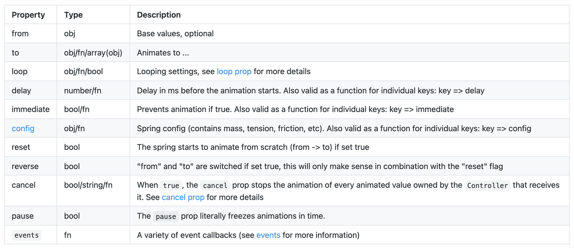Click the true inline code text

point(171,185)
